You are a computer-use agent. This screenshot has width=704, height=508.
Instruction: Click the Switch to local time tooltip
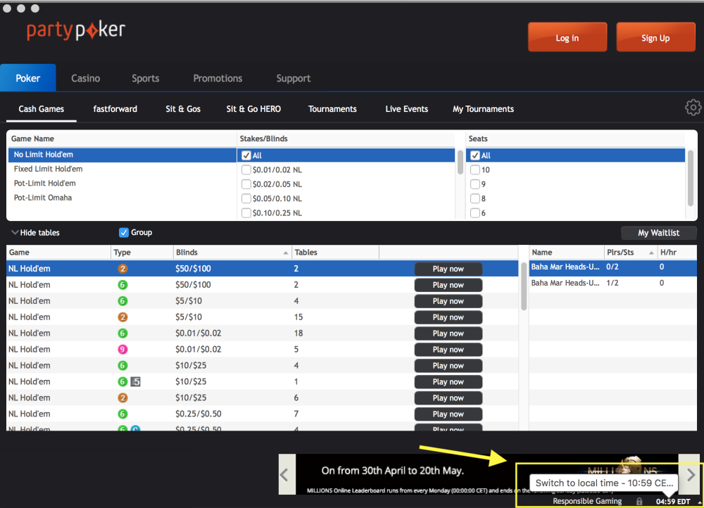pyautogui.click(x=604, y=483)
